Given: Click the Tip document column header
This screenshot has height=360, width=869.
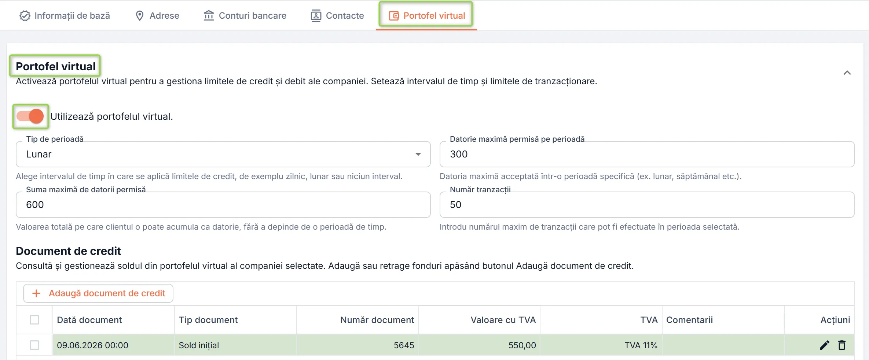Looking at the screenshot, I should 235,320.
